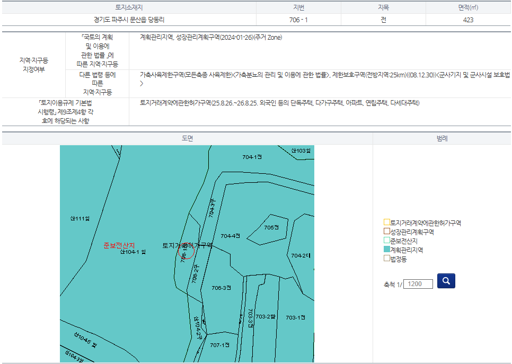Select parcel 706-3전 on the map
The height and width of the screenshot is (364, 512).
(221, 288)
